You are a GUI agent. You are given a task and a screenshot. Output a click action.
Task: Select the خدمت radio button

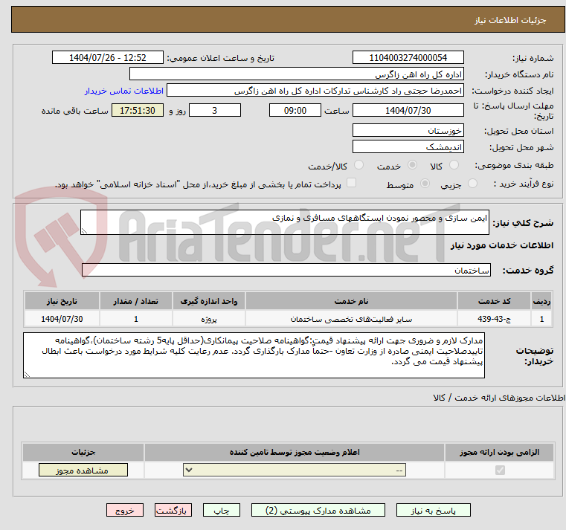click(x=412, y=165)
